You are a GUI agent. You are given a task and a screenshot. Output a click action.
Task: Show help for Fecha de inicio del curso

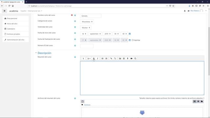pyautogui.click(x=75, y=33)
